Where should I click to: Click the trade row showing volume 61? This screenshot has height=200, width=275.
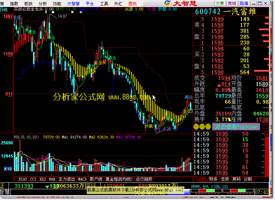point(229,167)
